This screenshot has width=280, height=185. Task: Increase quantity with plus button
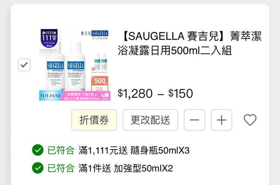(x=221, y=120)
